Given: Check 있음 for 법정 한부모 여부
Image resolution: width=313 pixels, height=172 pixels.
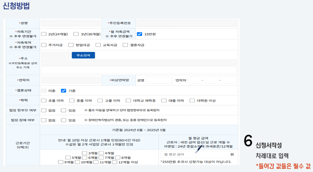Looking at the screenshot, I should [64, 110].
